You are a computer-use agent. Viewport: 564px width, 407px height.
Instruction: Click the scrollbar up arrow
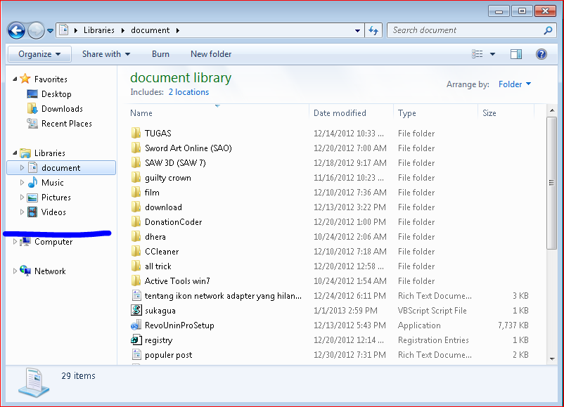point(552,110)
